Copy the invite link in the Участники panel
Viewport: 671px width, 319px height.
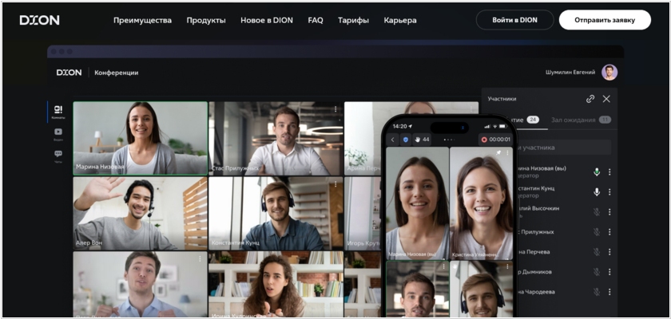click(590, 99)
